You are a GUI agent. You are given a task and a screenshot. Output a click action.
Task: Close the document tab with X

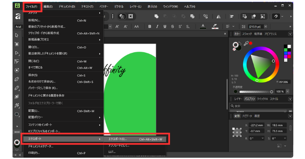coord(225,34)
